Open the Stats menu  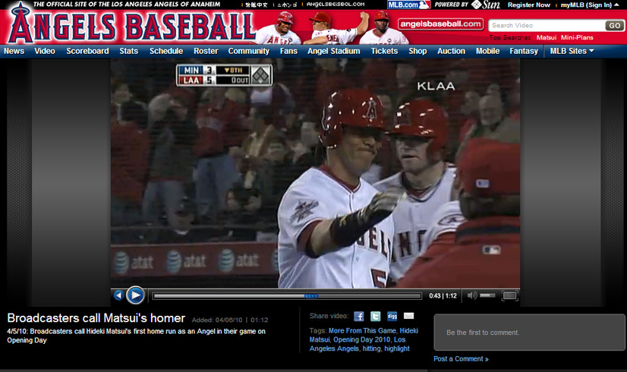pos(129,51)
